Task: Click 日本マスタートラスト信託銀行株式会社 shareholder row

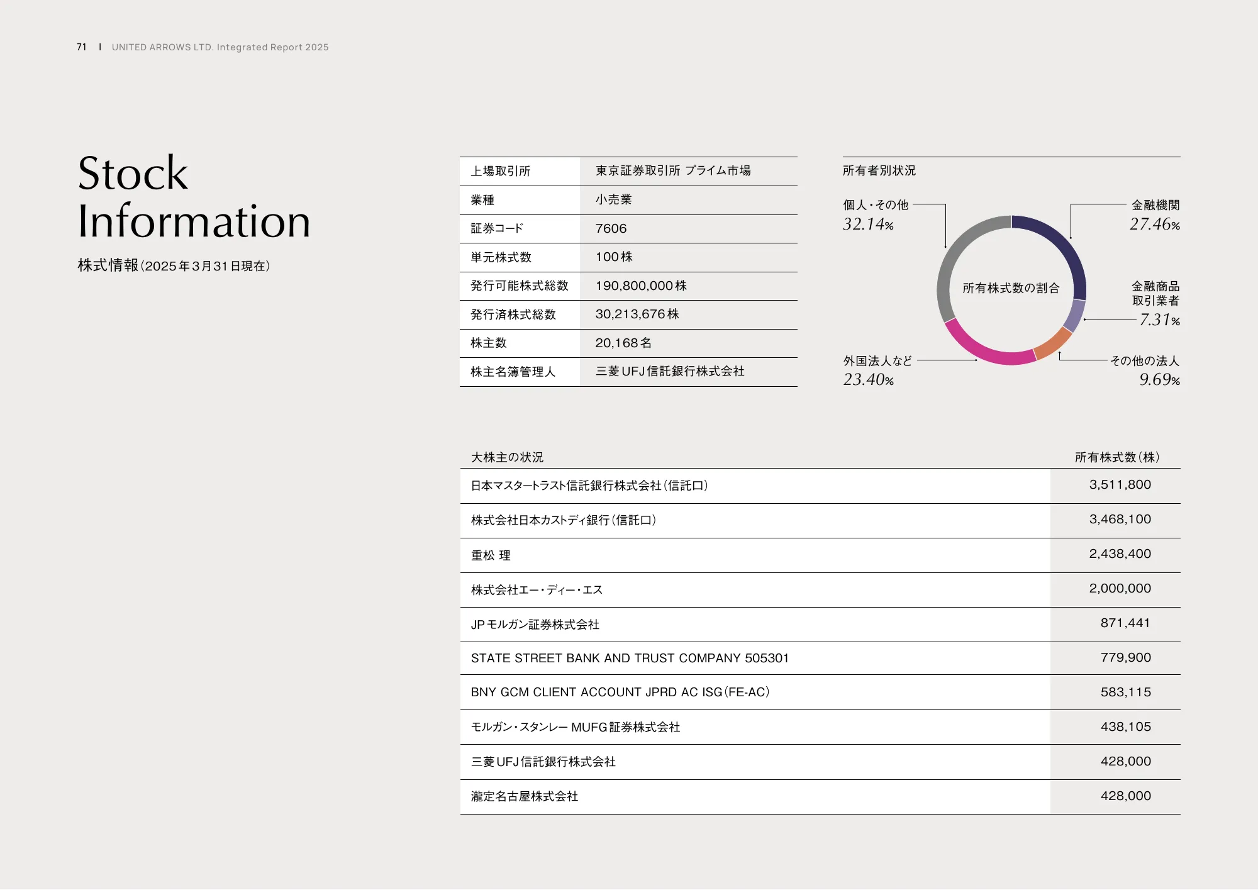Action: click(x=589, y=485)
